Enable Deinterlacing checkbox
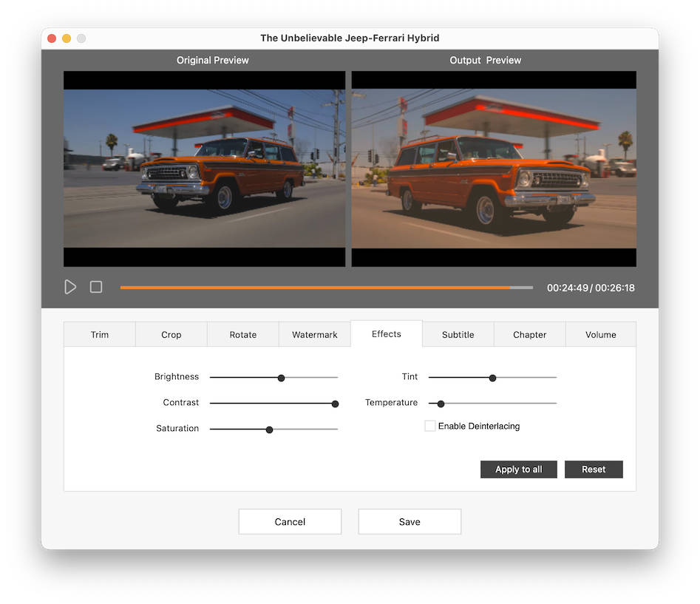 pos(429,426)
